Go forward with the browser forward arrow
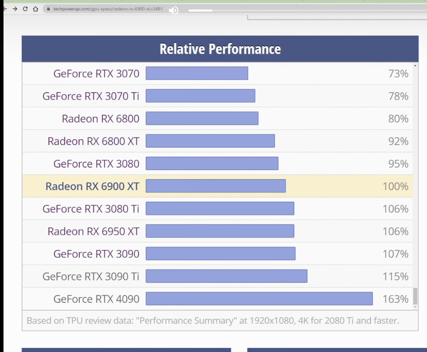Screen dimensions: 427x352 15,9
